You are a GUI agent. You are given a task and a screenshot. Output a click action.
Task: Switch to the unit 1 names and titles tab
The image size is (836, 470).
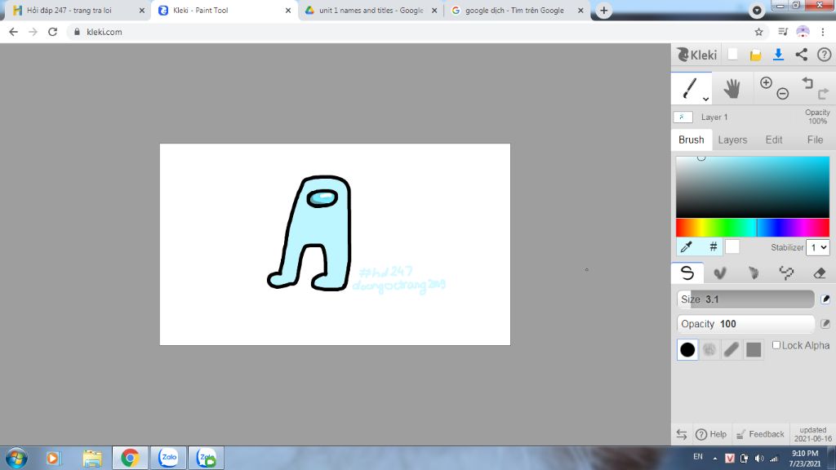point(371,11)
